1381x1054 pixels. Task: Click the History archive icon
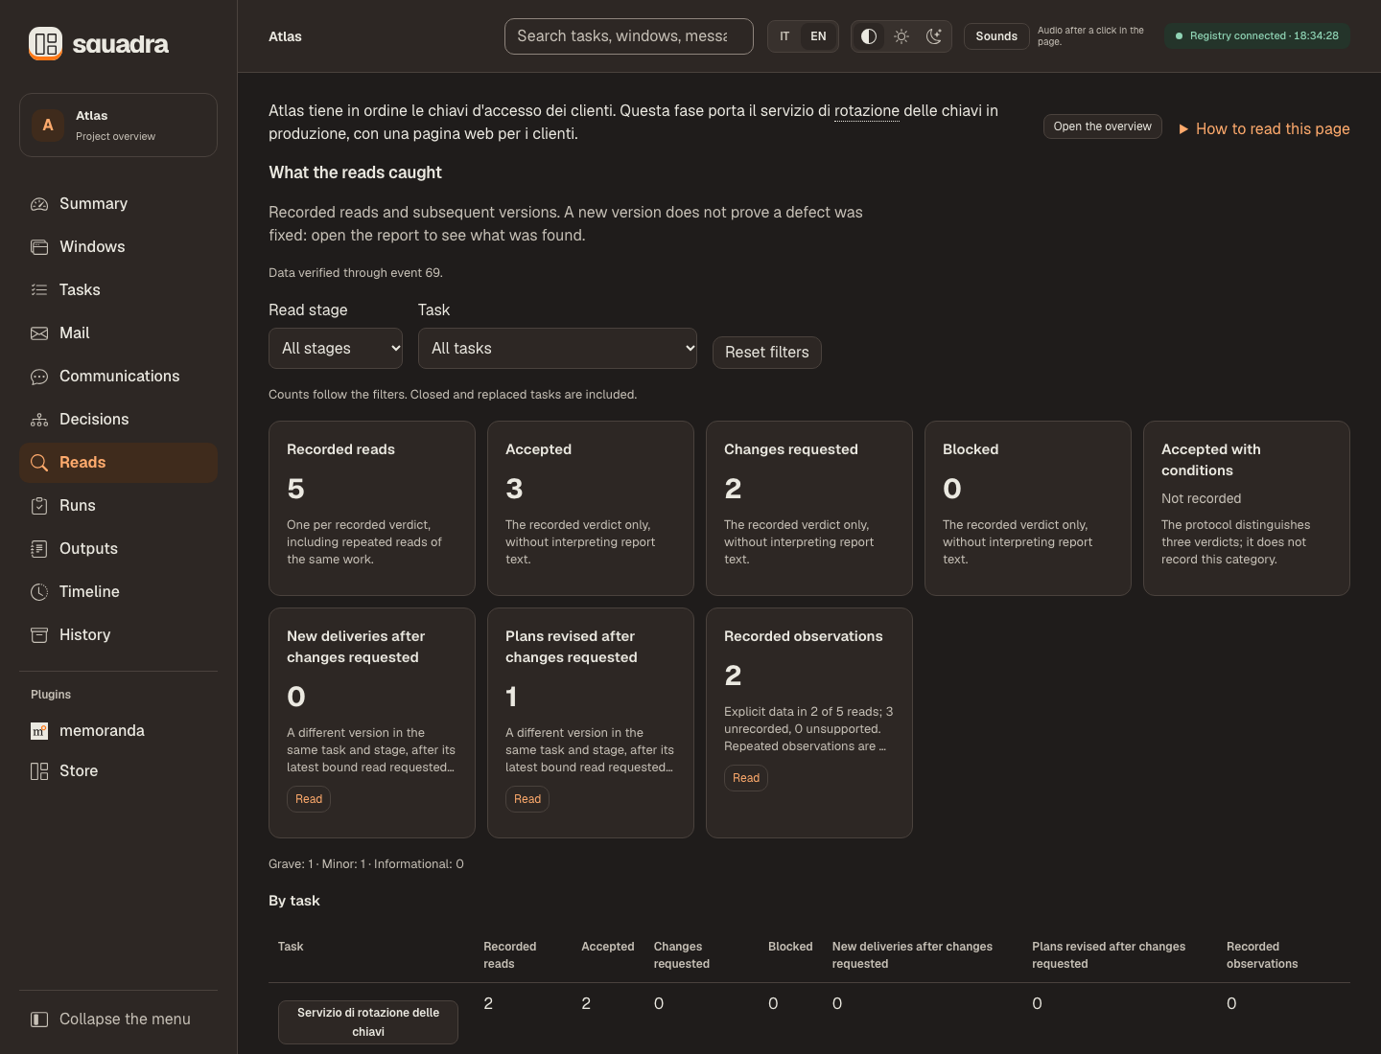tap(39, 635)
